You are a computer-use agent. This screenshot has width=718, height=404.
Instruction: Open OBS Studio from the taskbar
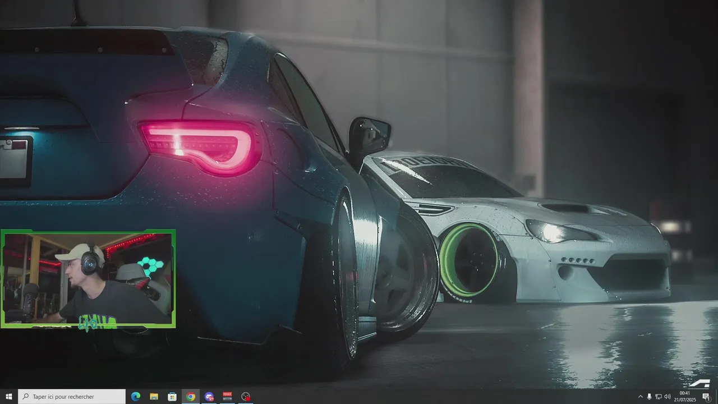click(246, 397)
